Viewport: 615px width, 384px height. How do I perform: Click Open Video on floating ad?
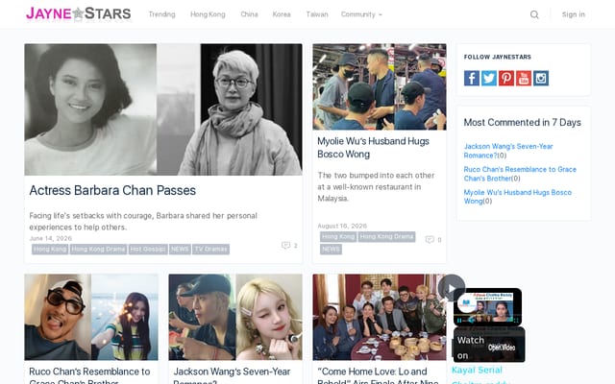pos(502,348)
